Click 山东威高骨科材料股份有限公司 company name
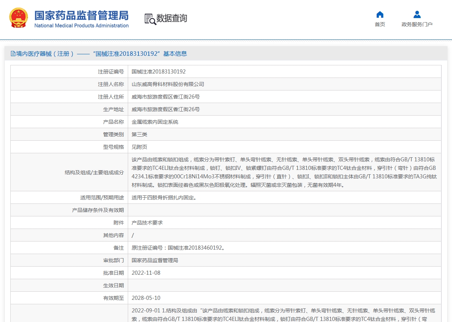This screenshot has height=322, width=452. coord(168,84)
